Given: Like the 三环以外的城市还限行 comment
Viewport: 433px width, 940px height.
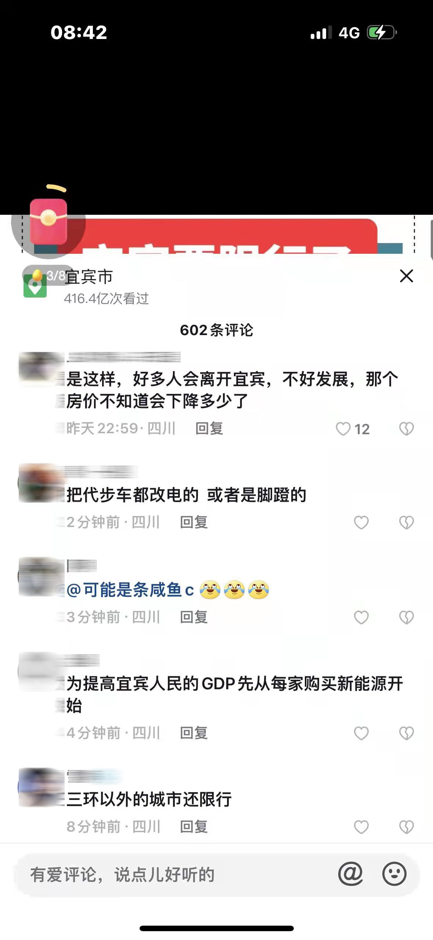Looking at the screenshot, I should pos(361,827).
